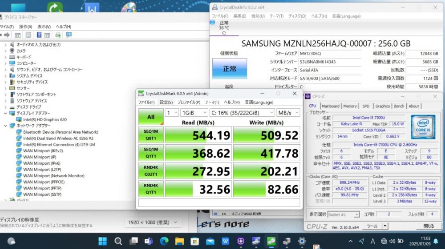
Task: Collapse the ディスプレイ アダプター tree node
Action: pos(5,113)
